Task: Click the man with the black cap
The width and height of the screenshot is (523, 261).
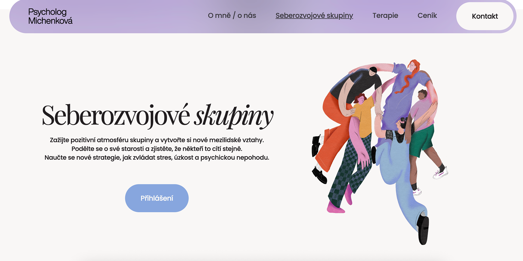Action: pos(360,82)
